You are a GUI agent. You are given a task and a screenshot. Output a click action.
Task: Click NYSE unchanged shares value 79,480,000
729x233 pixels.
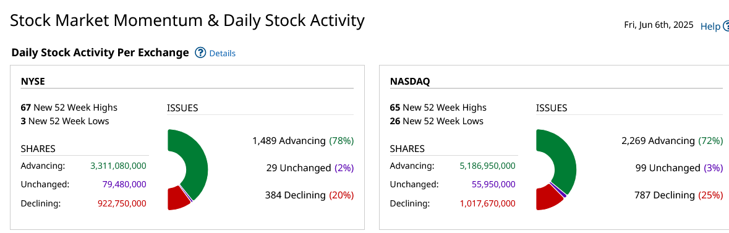click(124, 184)
